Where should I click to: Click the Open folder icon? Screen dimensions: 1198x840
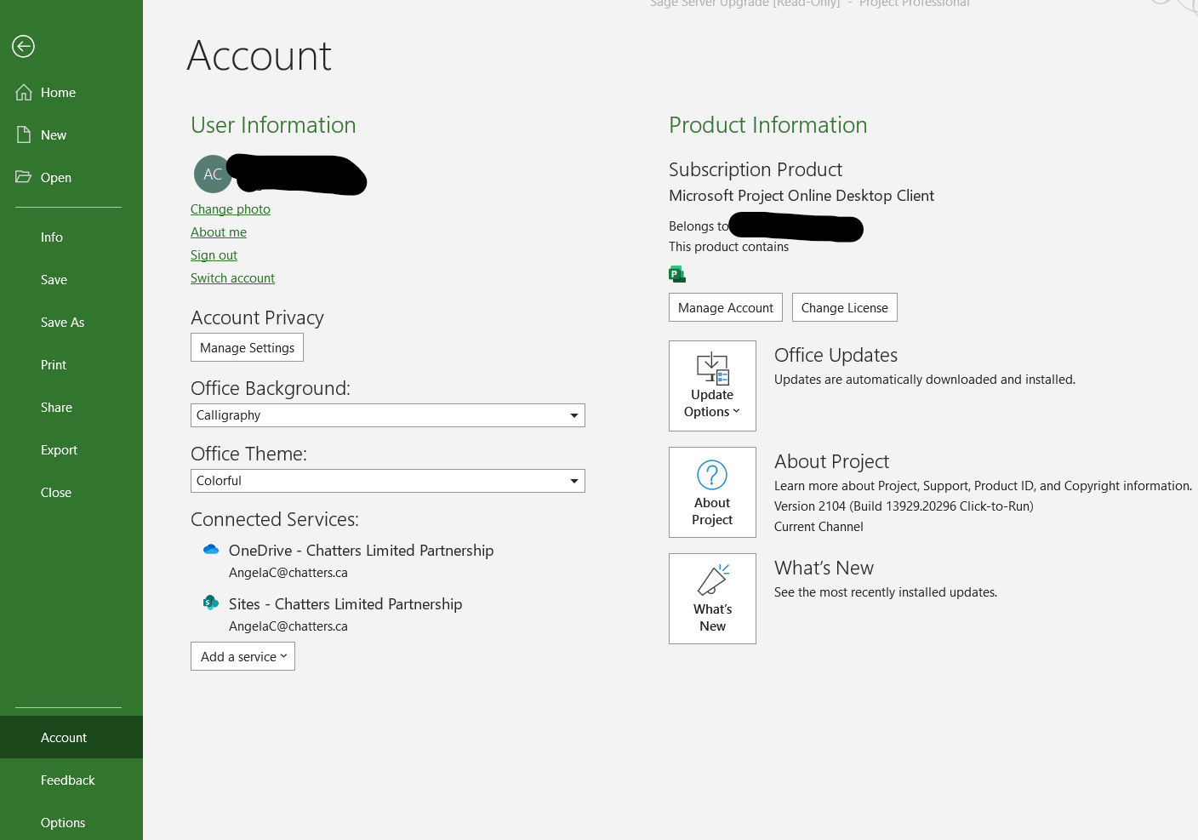24,177
